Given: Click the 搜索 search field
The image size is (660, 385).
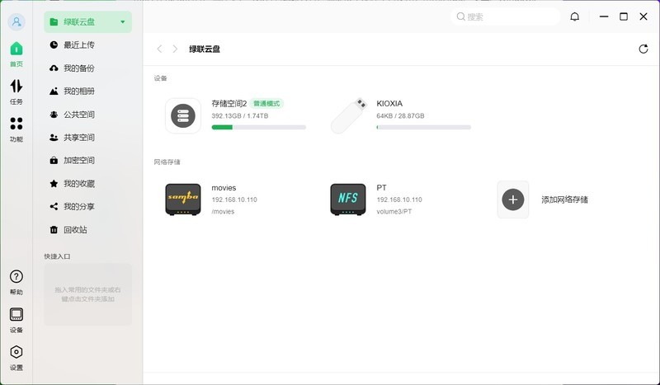Looking at the screenshot, I should (505, 16).
